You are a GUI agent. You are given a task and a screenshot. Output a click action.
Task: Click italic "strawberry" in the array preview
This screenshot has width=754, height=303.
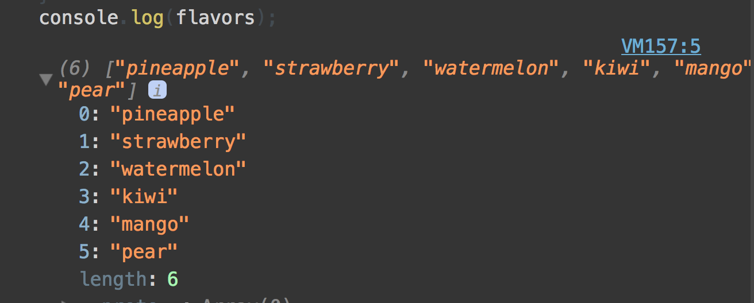(x=333, y=68)
